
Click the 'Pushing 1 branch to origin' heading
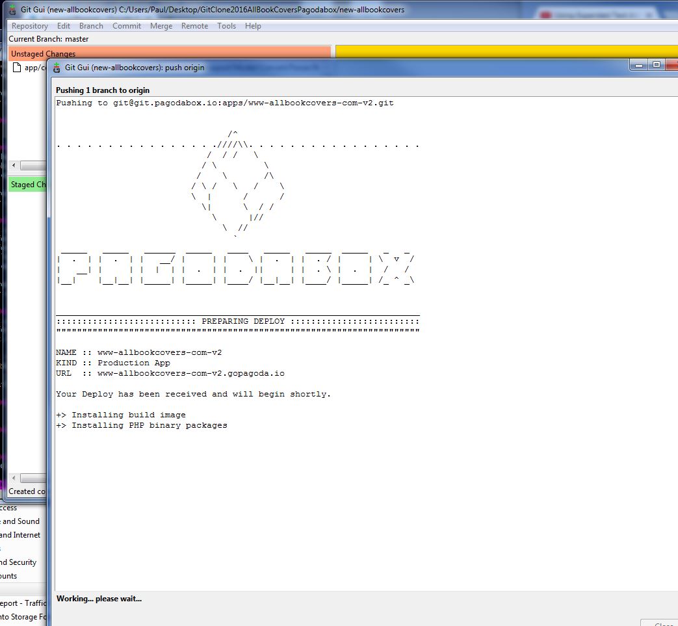click(103, 90)
